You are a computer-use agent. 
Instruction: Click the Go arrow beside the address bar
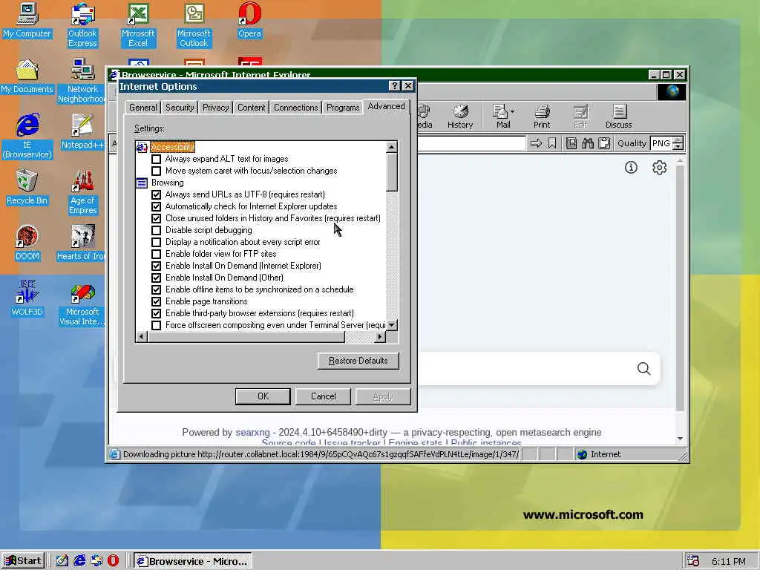(536, 143)
